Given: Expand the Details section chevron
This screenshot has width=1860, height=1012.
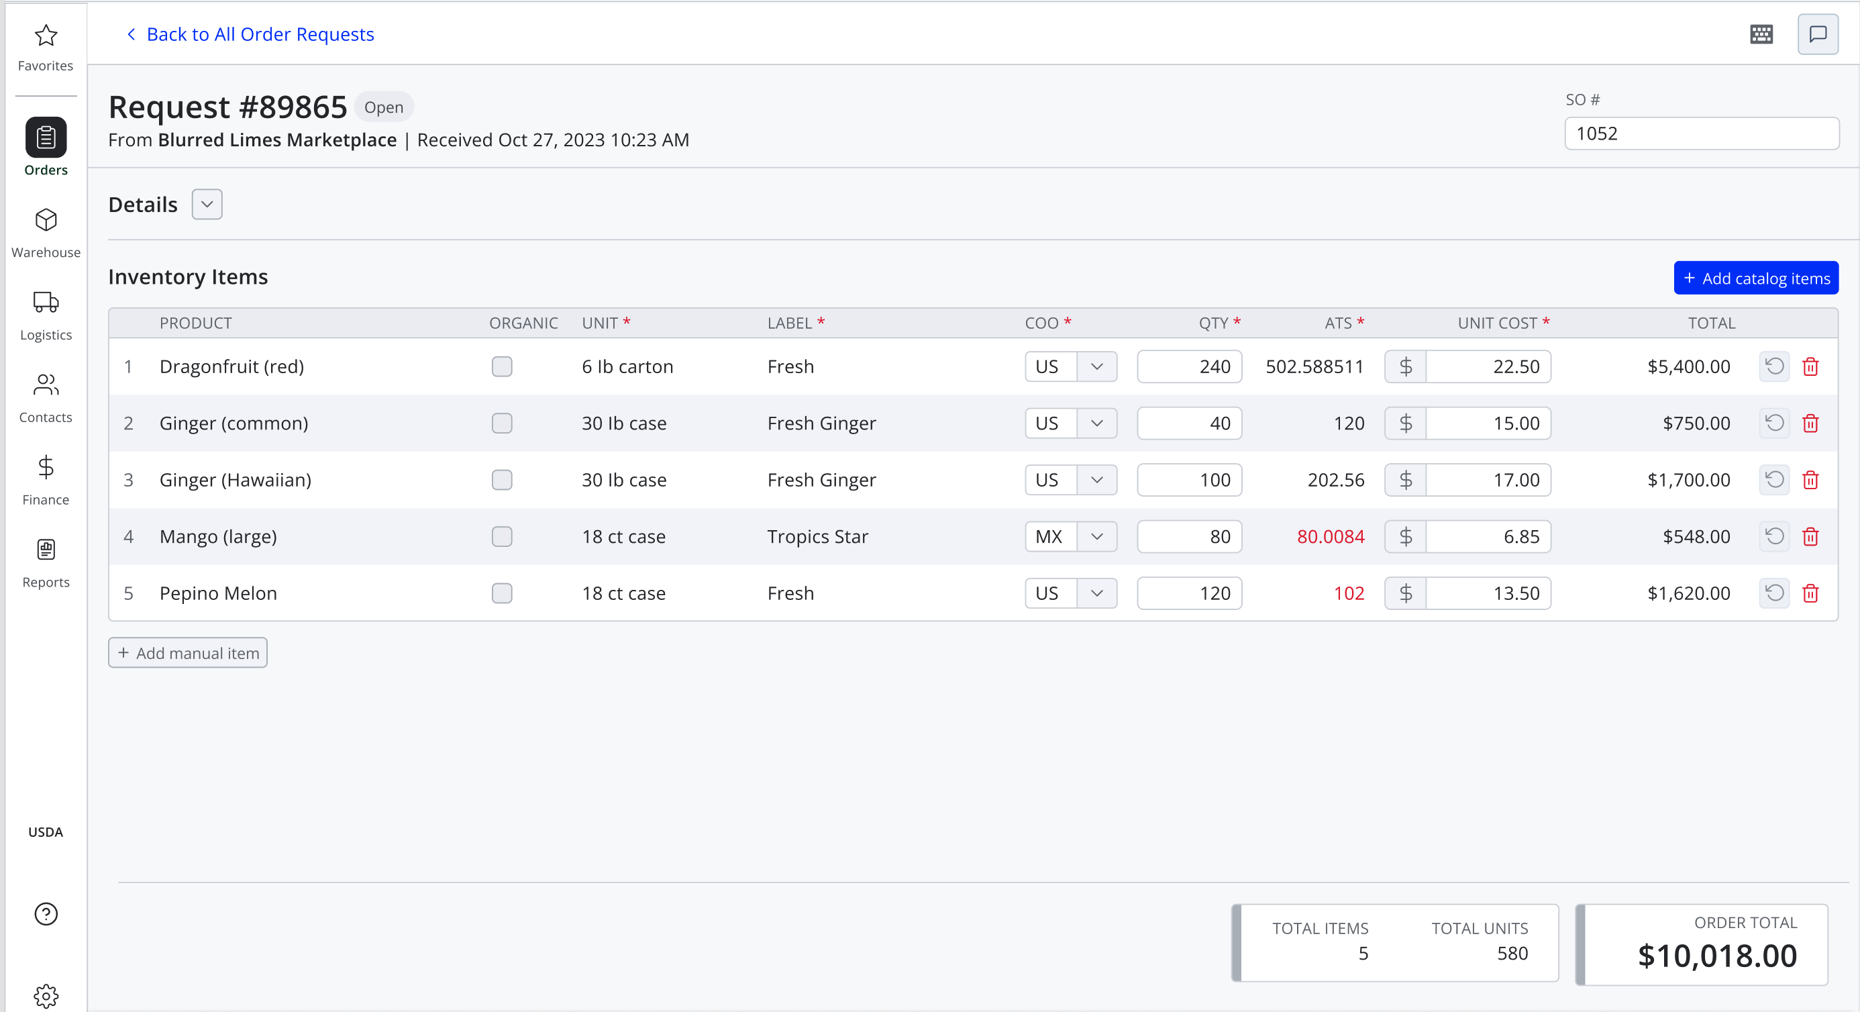Looking at the screenshot, I should pyautogui.click(x=207, y=205).
